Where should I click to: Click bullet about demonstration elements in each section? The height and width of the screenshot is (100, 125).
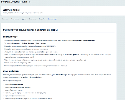tap(25, 93)
